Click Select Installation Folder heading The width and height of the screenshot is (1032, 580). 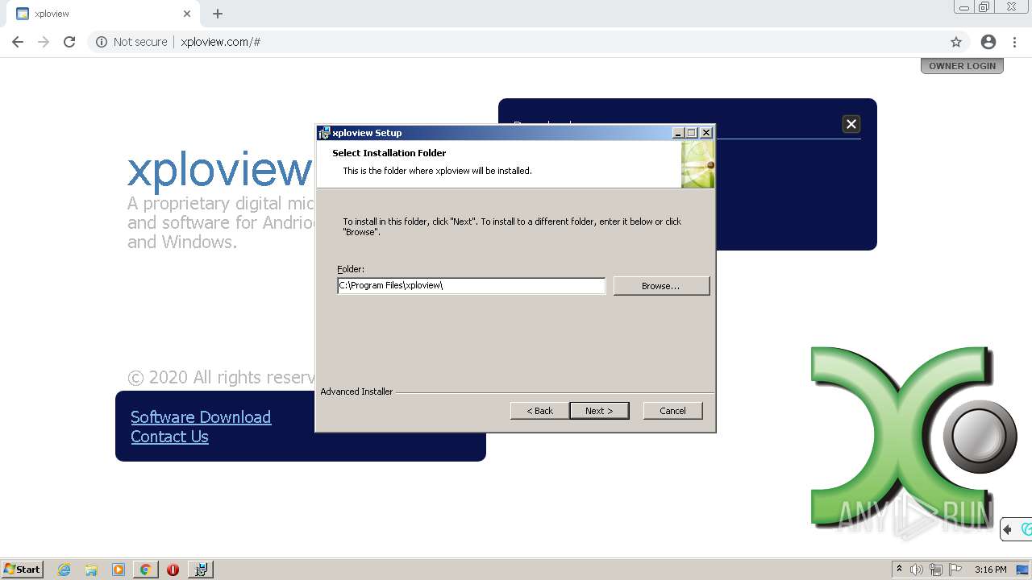(389, 153)
